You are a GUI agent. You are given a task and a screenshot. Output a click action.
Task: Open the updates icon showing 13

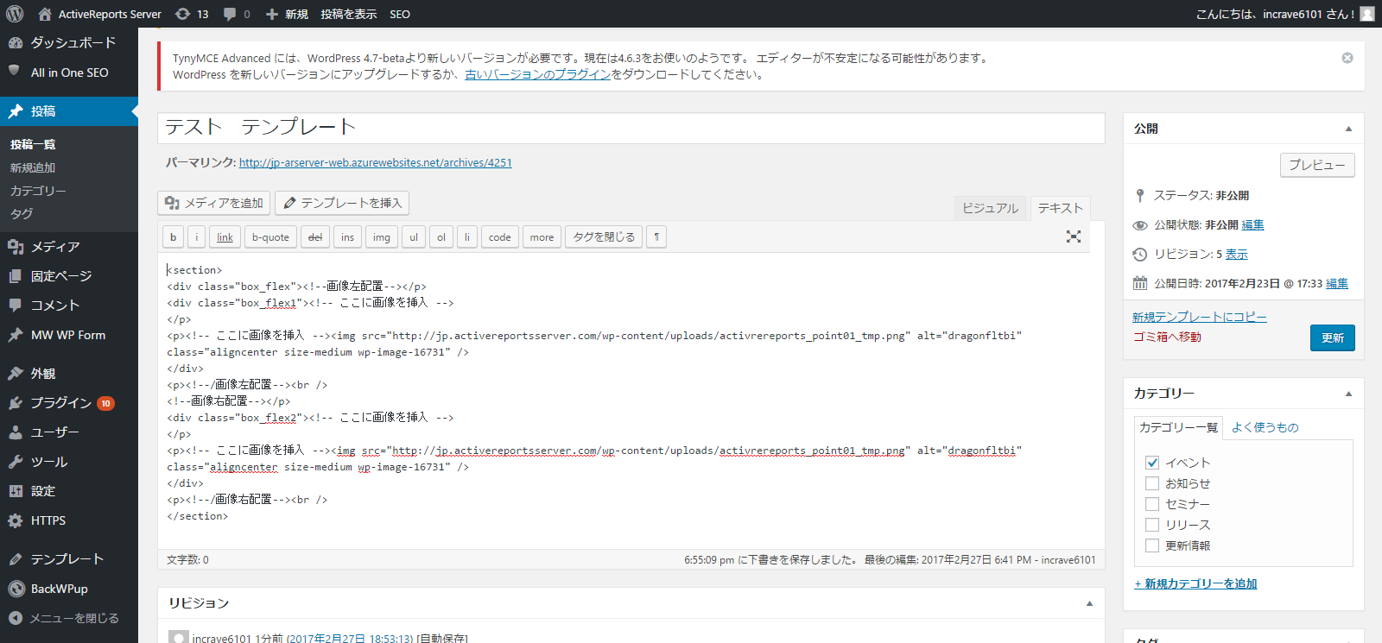pos(182,14)
